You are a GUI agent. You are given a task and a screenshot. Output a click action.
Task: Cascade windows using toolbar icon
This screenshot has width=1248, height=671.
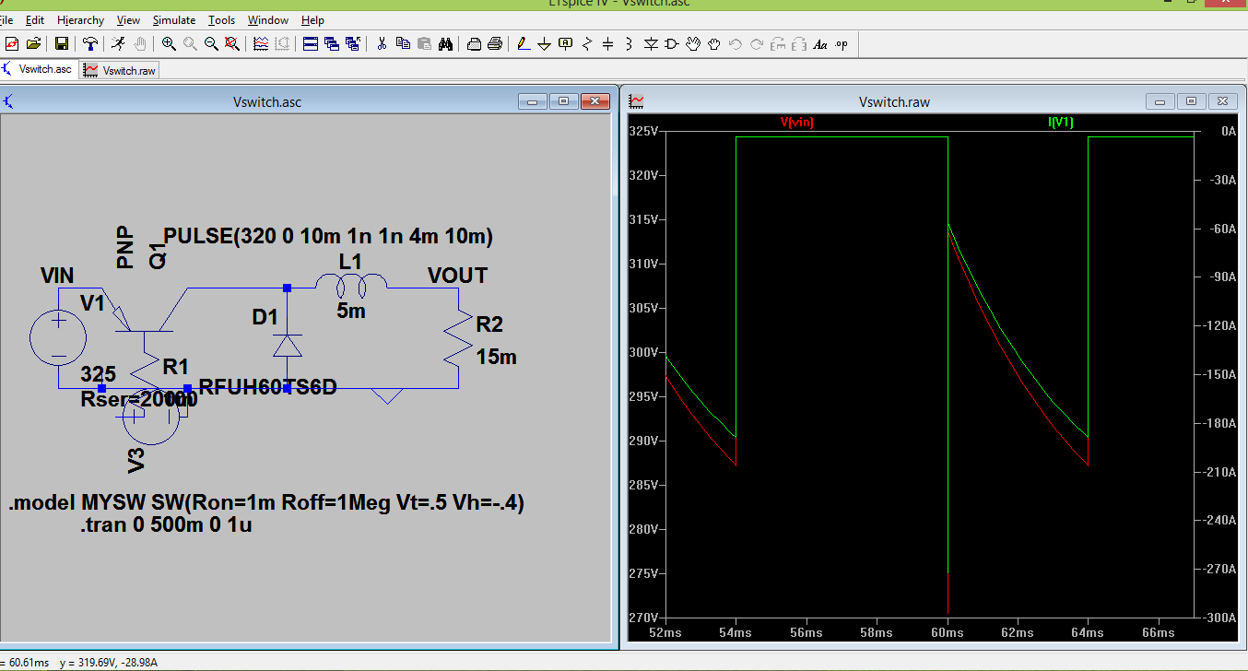coord(332,43)
